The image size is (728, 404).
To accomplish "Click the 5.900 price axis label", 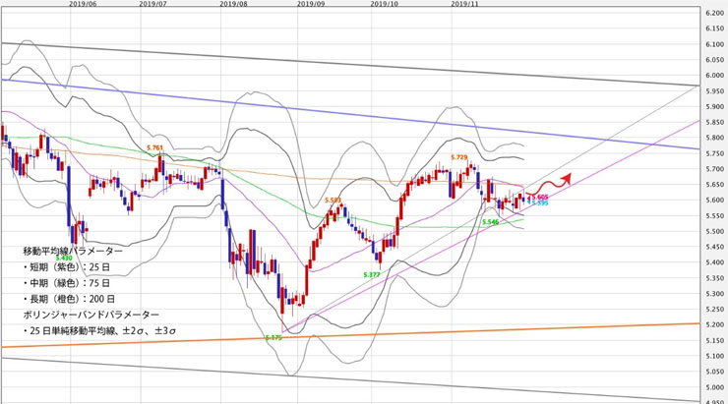I will (x=714, y=107).
